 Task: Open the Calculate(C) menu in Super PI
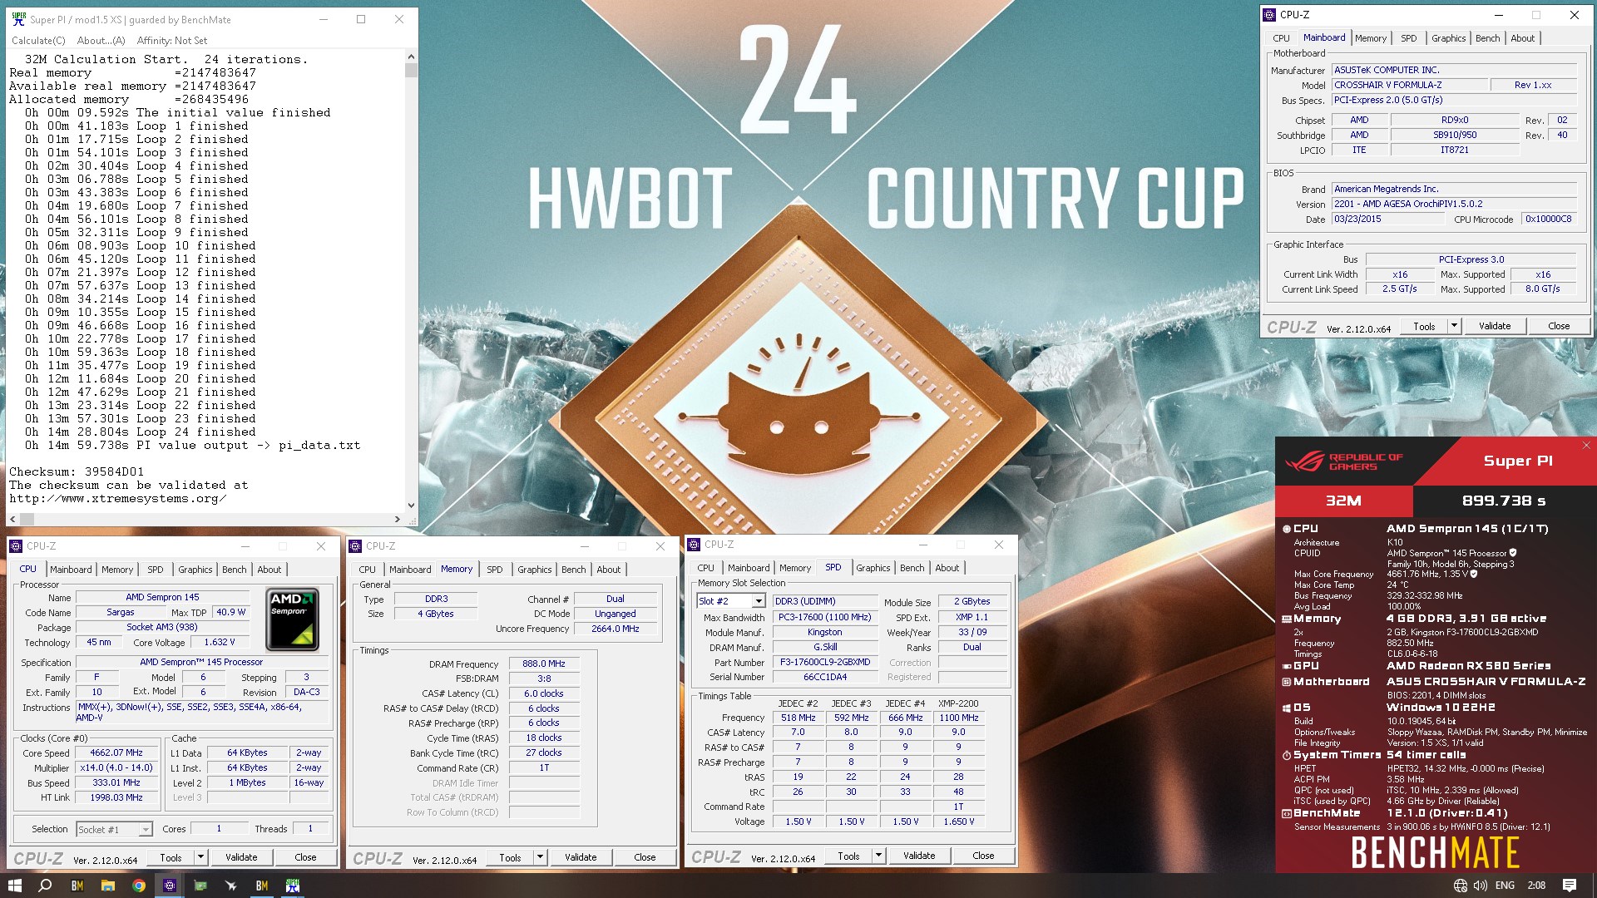click(x=38, y=41)
